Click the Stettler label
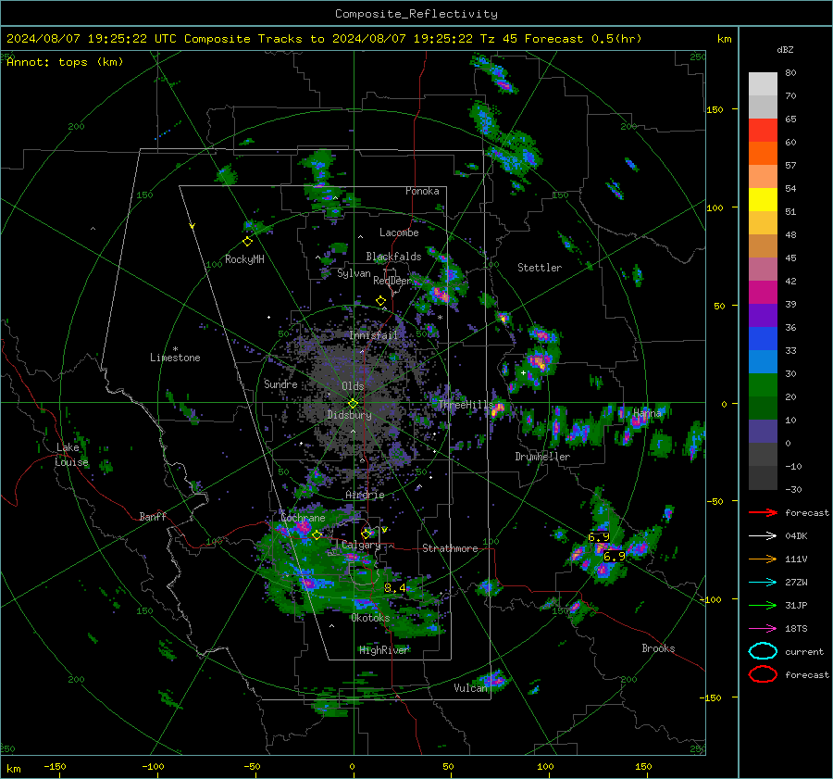This screenshot has width=833, height=779. click(540, 268)
